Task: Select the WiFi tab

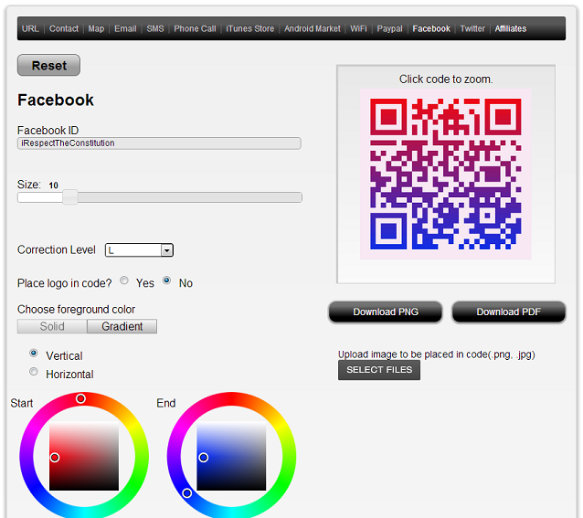Action: coord(358,28)
